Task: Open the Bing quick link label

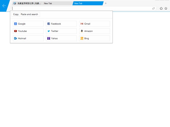Action: click(86, 38)
